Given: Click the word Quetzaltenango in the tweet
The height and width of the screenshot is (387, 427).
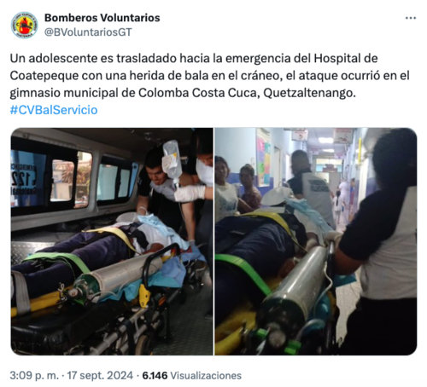Looking at the screenshot, I should click(309, 93).
